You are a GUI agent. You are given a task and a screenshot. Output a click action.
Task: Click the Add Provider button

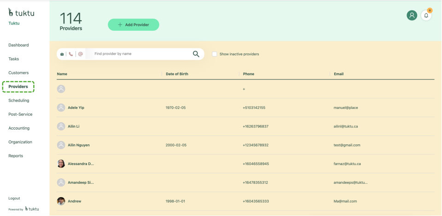(134, 25)
